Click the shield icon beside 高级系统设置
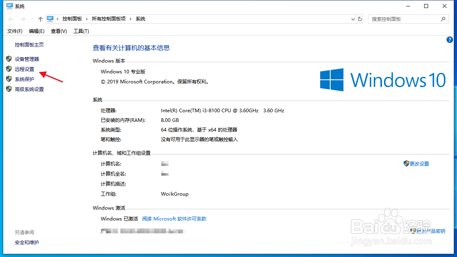The image size is (457, 257). (x=9, y=89)
